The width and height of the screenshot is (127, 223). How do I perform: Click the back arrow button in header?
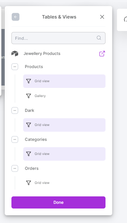coord(15,17)
